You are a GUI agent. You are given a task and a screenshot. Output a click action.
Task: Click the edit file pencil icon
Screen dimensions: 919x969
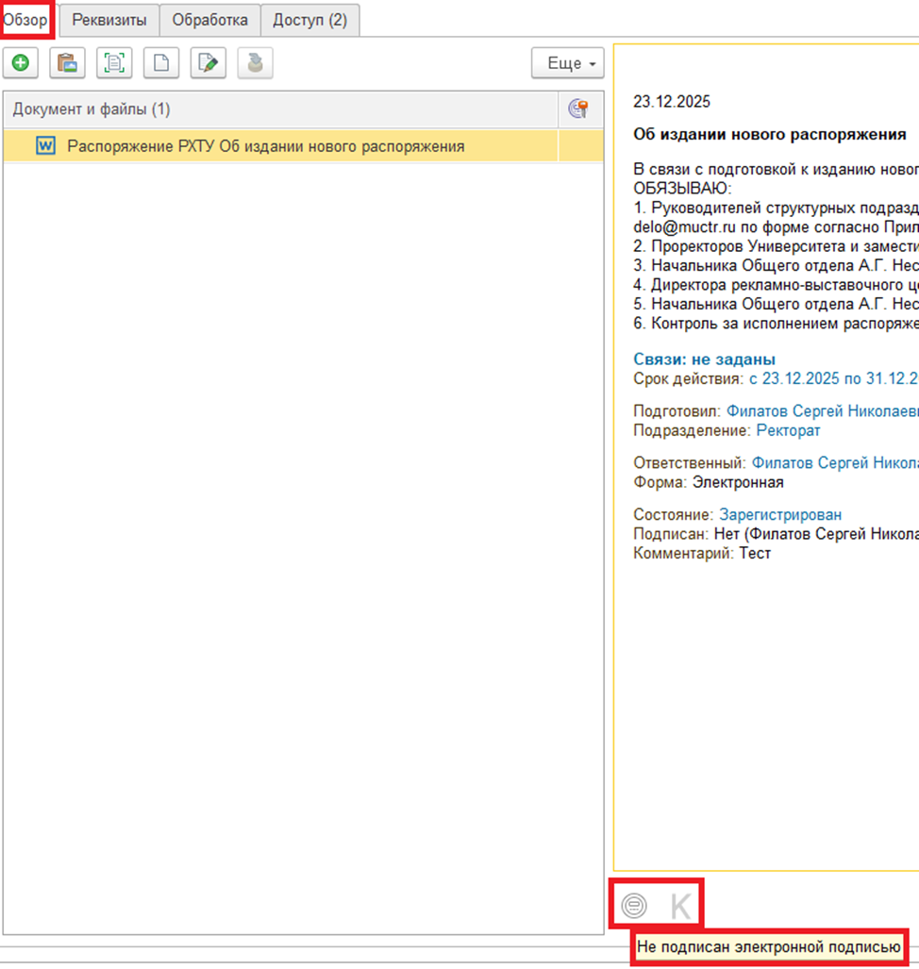[209, 63]
